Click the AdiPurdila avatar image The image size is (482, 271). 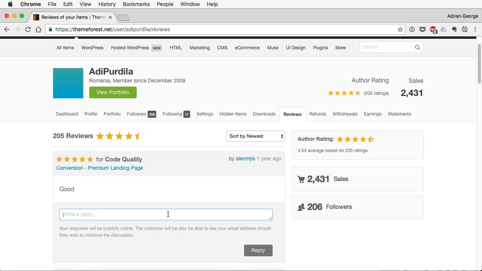tap(68, 83)
